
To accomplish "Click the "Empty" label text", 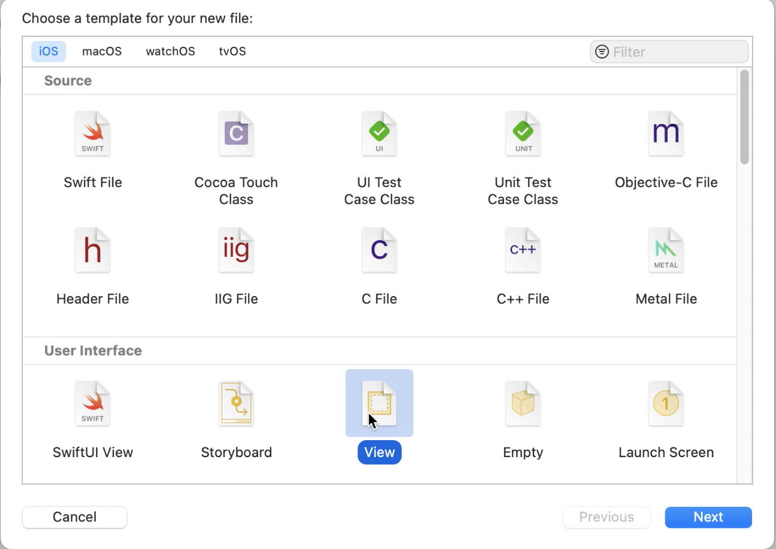I will [523, 452].
